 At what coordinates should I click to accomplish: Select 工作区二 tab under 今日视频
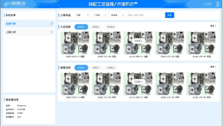[96, 27]
